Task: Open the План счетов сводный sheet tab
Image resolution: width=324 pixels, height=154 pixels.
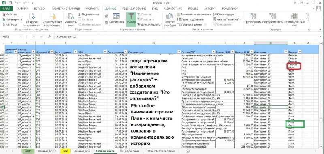Action: tap(161, 151)
